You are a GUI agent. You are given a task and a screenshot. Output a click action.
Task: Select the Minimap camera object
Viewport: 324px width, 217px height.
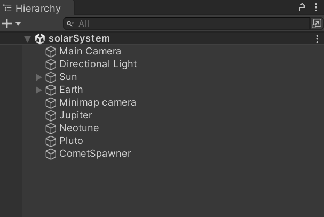pos(97,102)
